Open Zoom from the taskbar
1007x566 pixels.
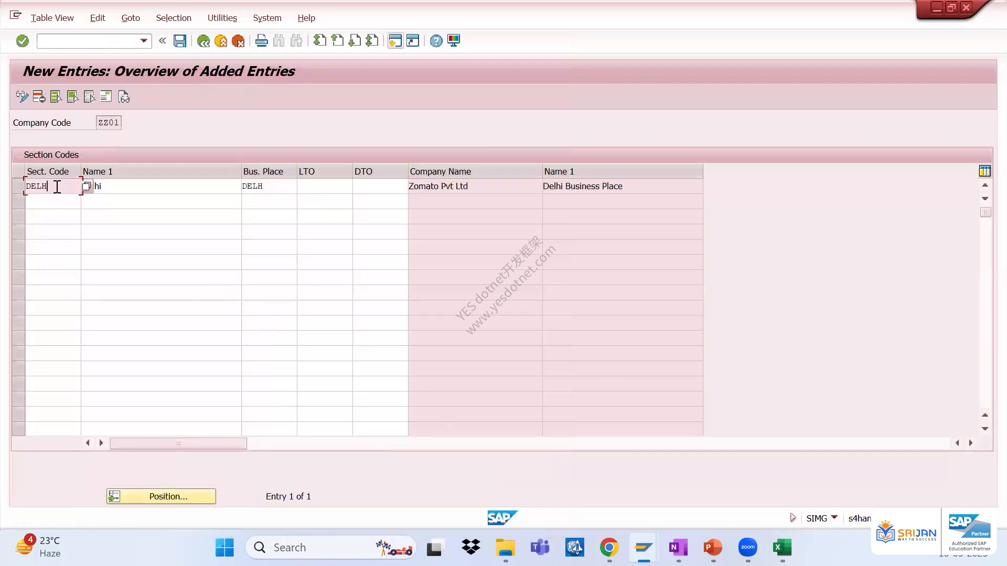[747, 548]
